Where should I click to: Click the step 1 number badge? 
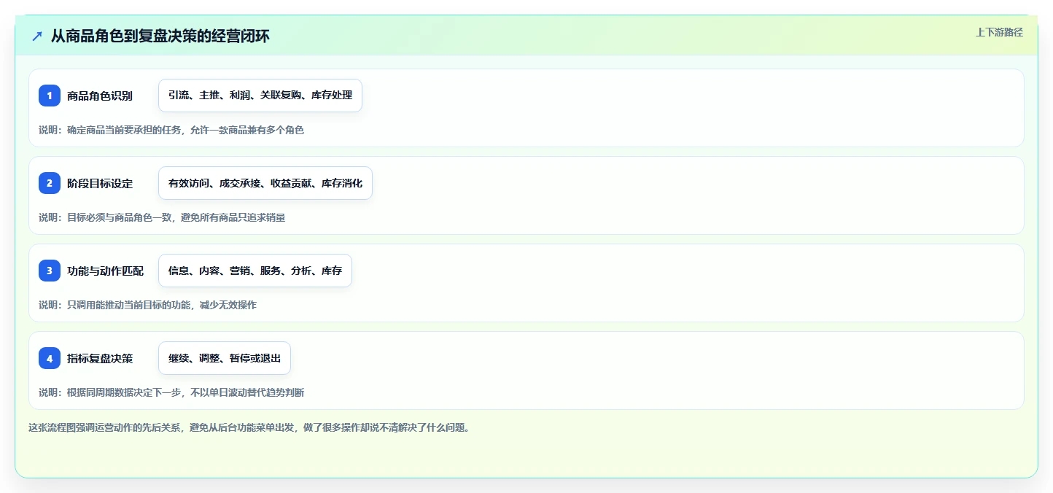point(50,96)
